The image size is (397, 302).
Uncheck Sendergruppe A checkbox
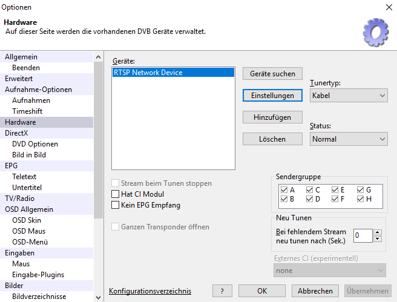(x=284, y=189)
